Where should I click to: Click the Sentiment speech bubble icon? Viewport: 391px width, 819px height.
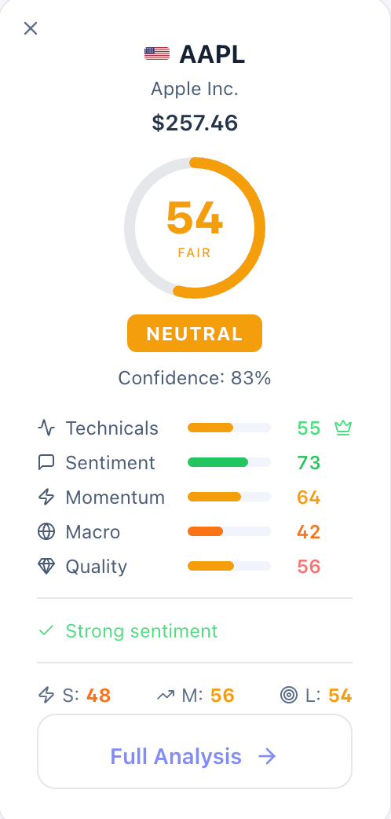46,462
